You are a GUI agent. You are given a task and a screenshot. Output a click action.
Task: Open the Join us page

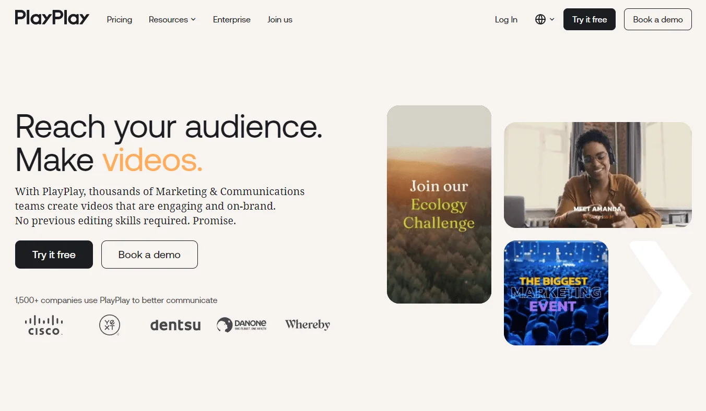click(280, 19)
